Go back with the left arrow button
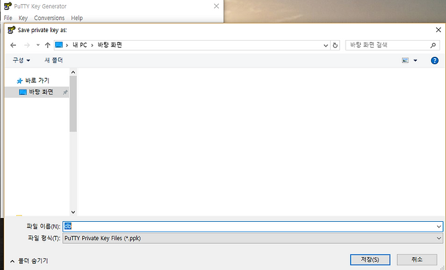 pos(13,45)
